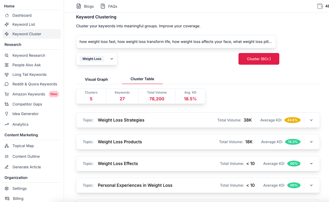Expand the Weight Loss Products cluster row
The height and width of the screenshot is (202, 329).
coord(311,142)
